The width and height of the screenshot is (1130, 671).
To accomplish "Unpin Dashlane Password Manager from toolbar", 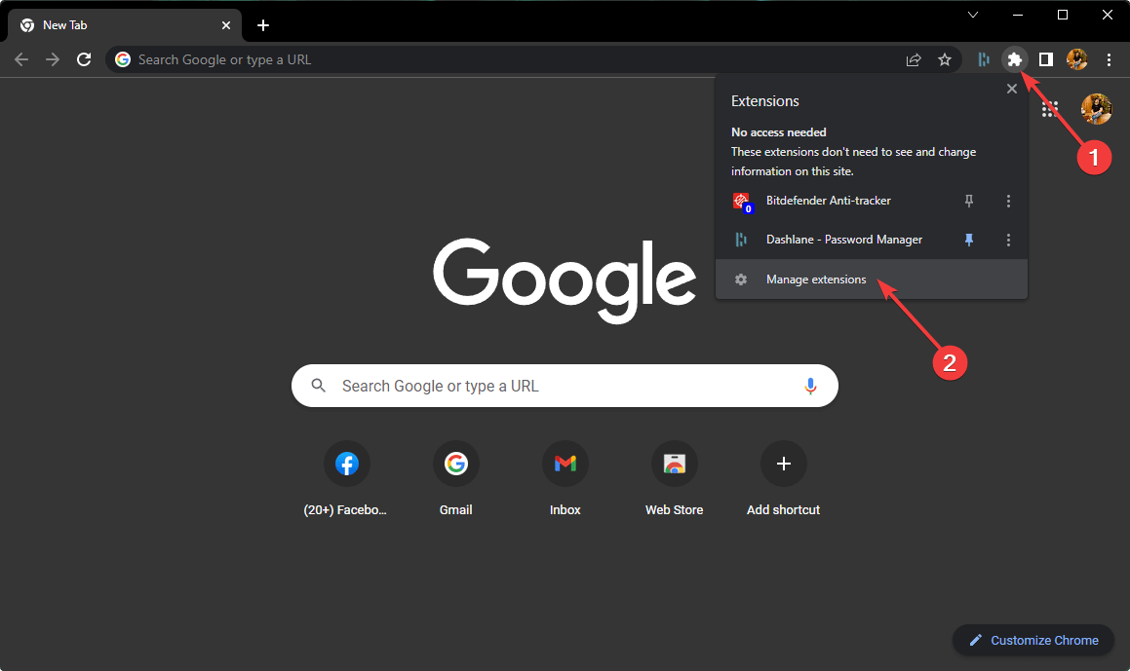I will [969, 240].
